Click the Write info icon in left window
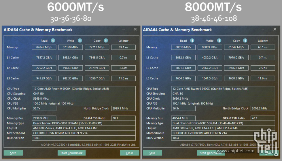Image resolution: width=282 pixels, height=161 pixels. 80,41
